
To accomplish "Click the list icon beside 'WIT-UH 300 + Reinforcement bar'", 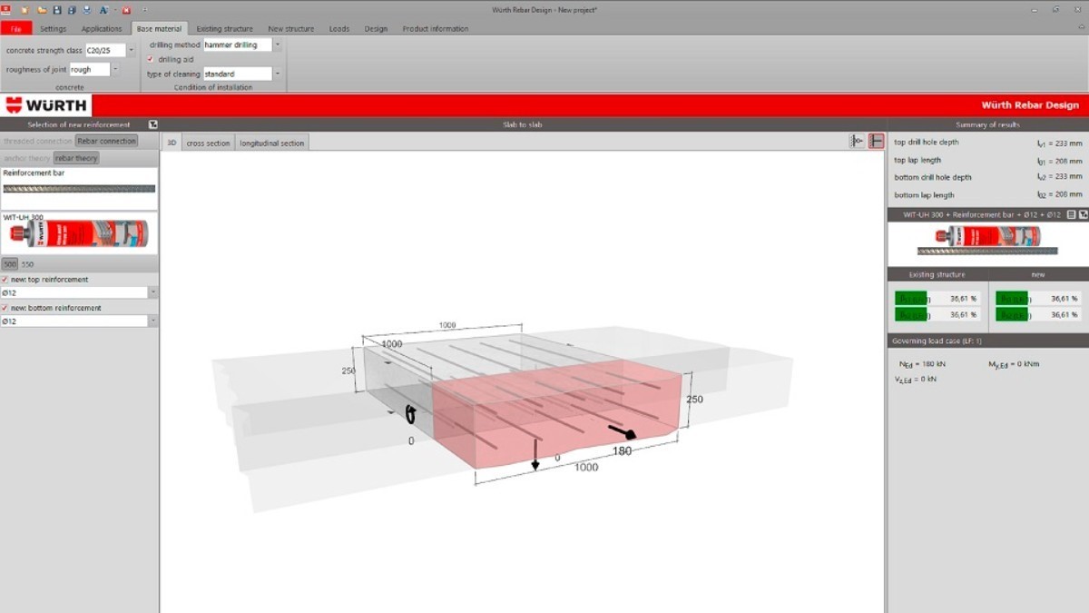I will coord(1072,214).
